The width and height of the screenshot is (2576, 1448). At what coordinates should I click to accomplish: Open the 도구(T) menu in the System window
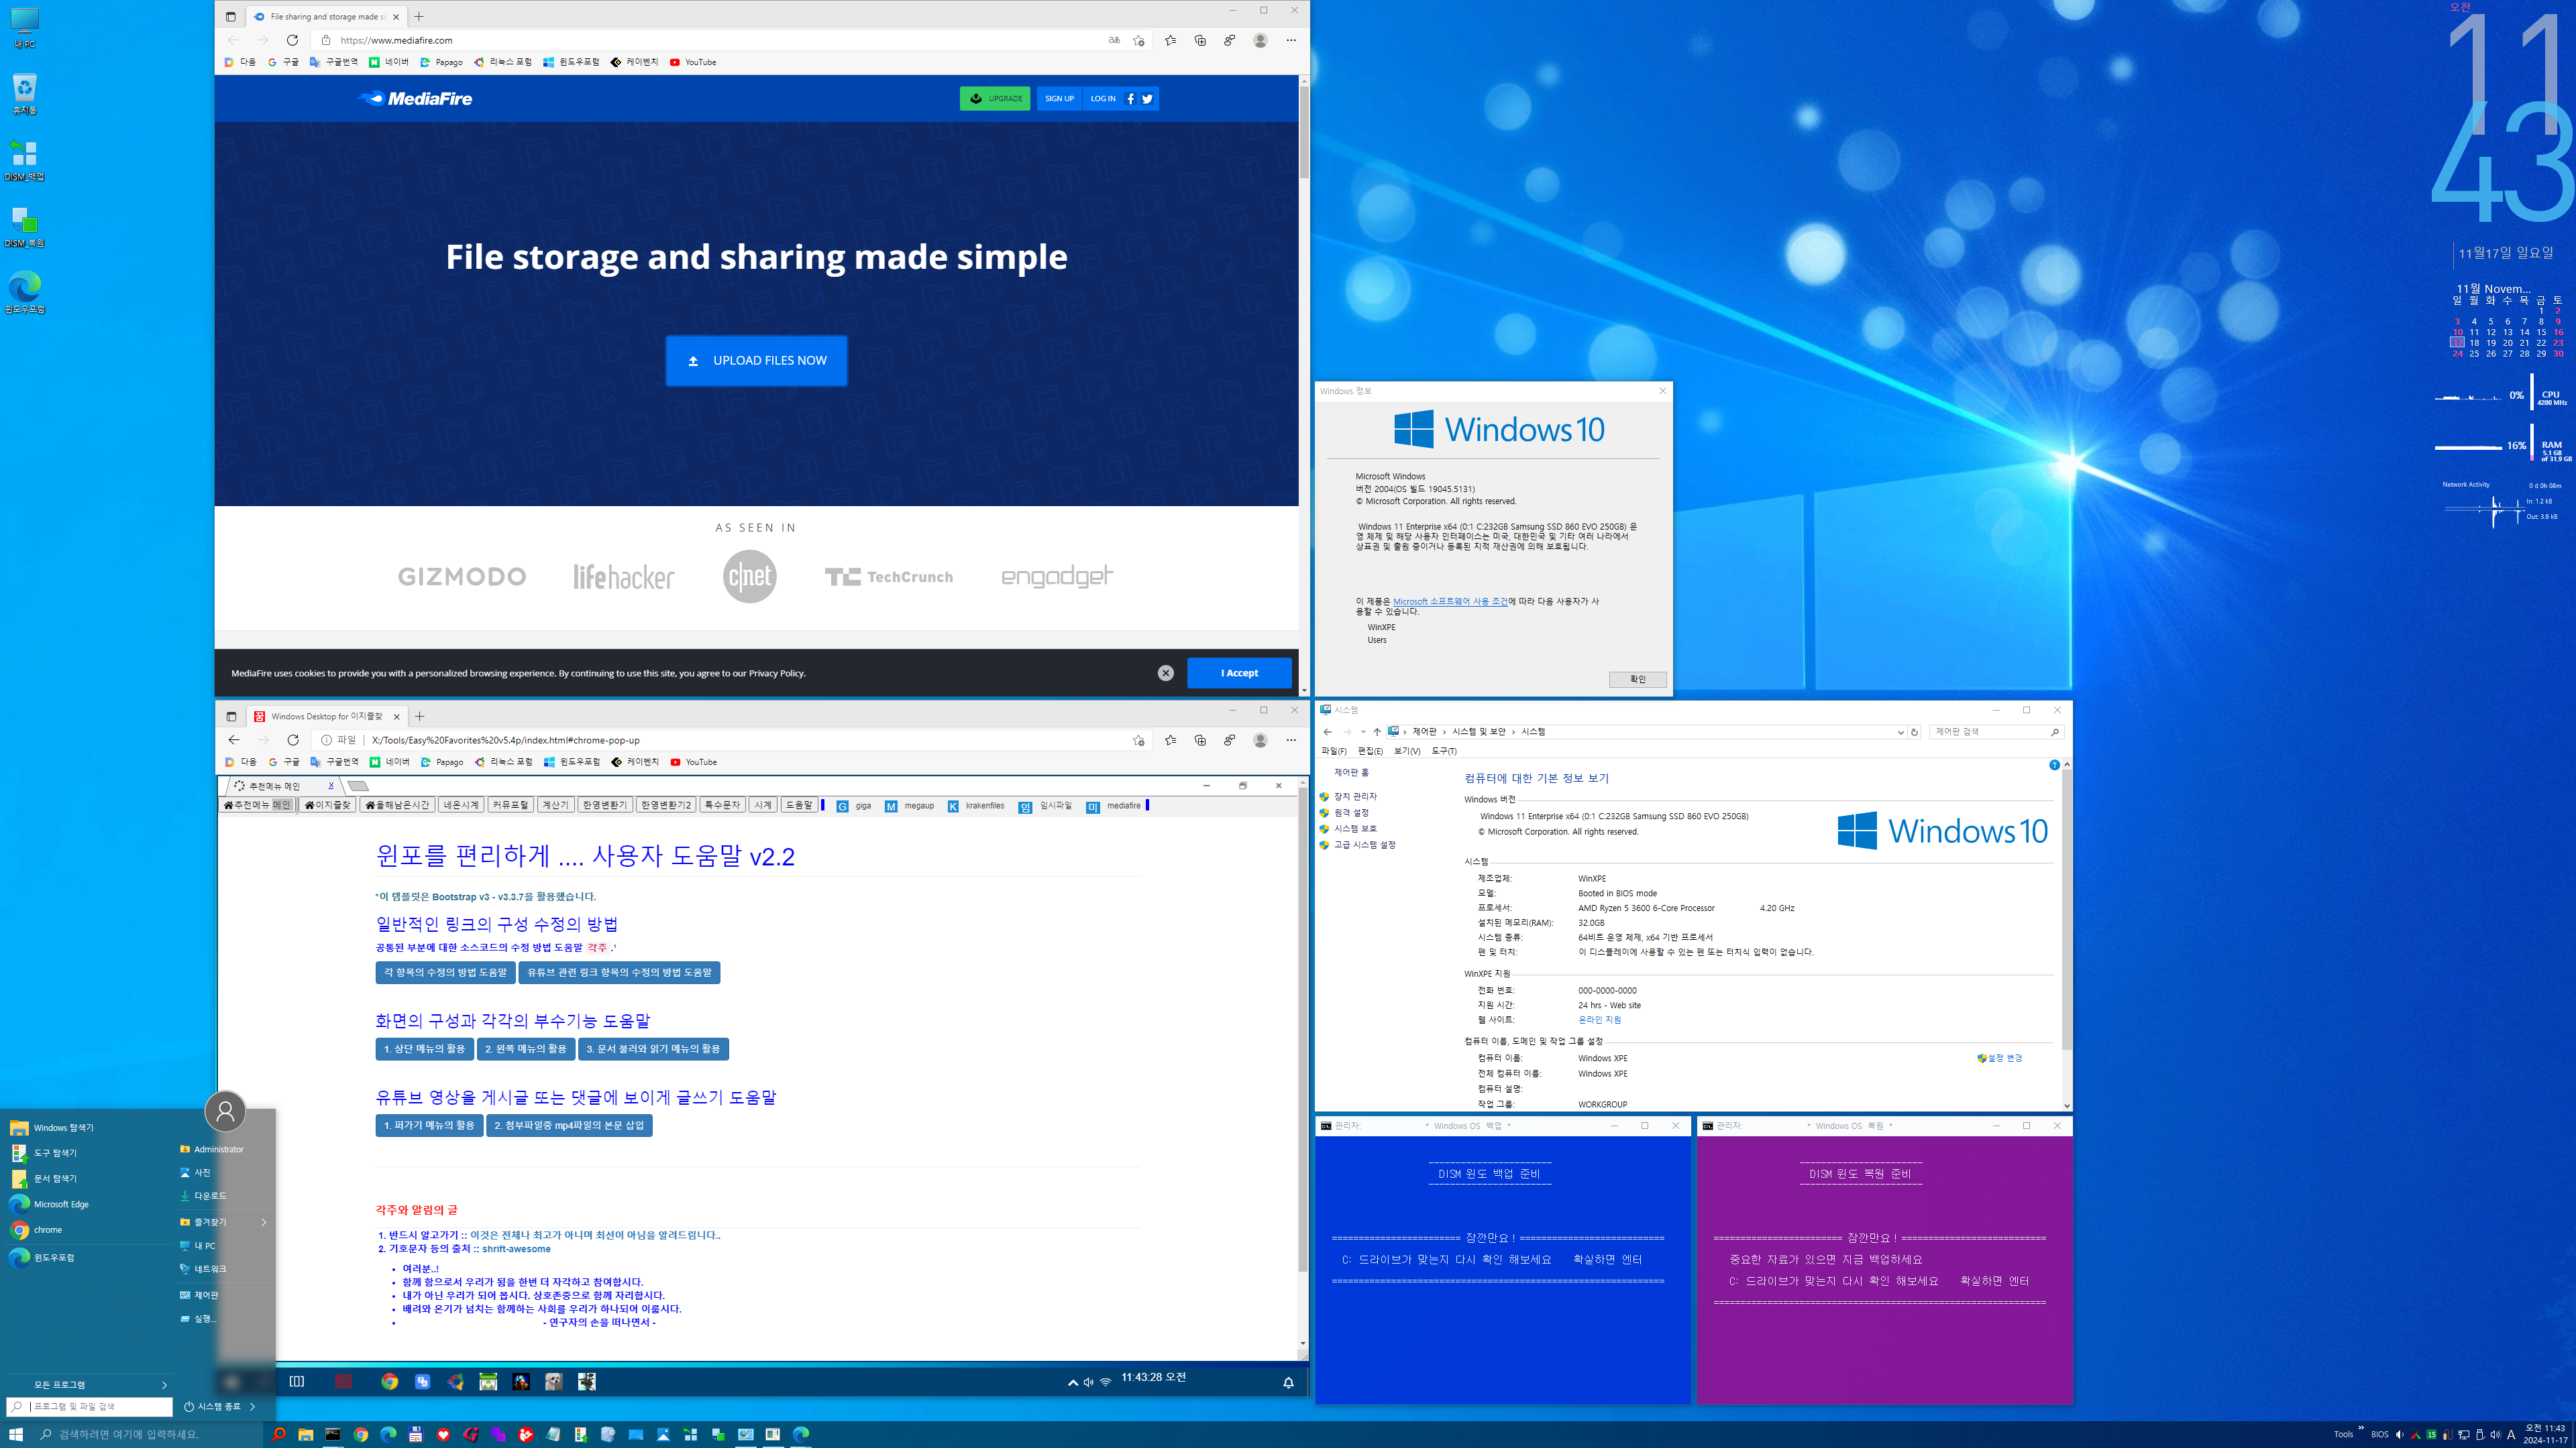click(x=1444, y=751)
